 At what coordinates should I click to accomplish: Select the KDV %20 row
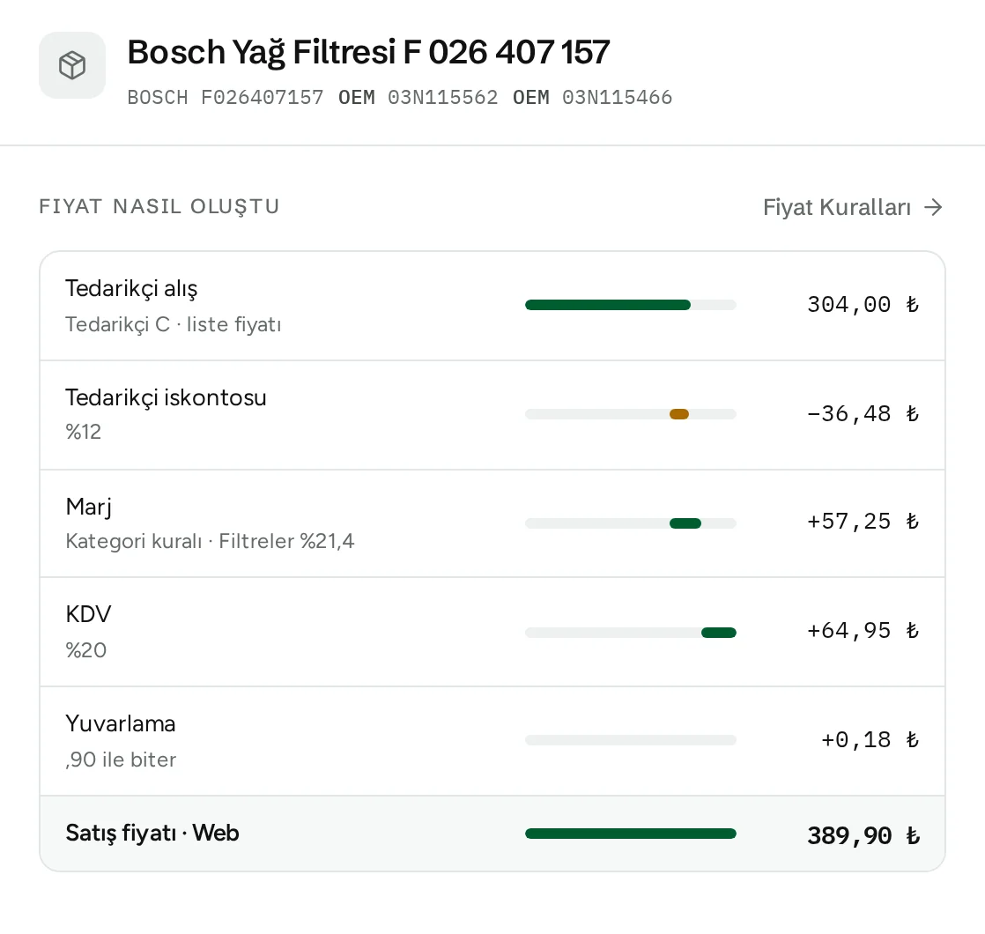[493, 632]
